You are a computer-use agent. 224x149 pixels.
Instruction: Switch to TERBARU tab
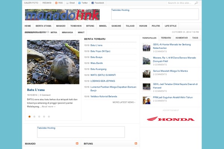pyautogui.click(x=166, y=38)
